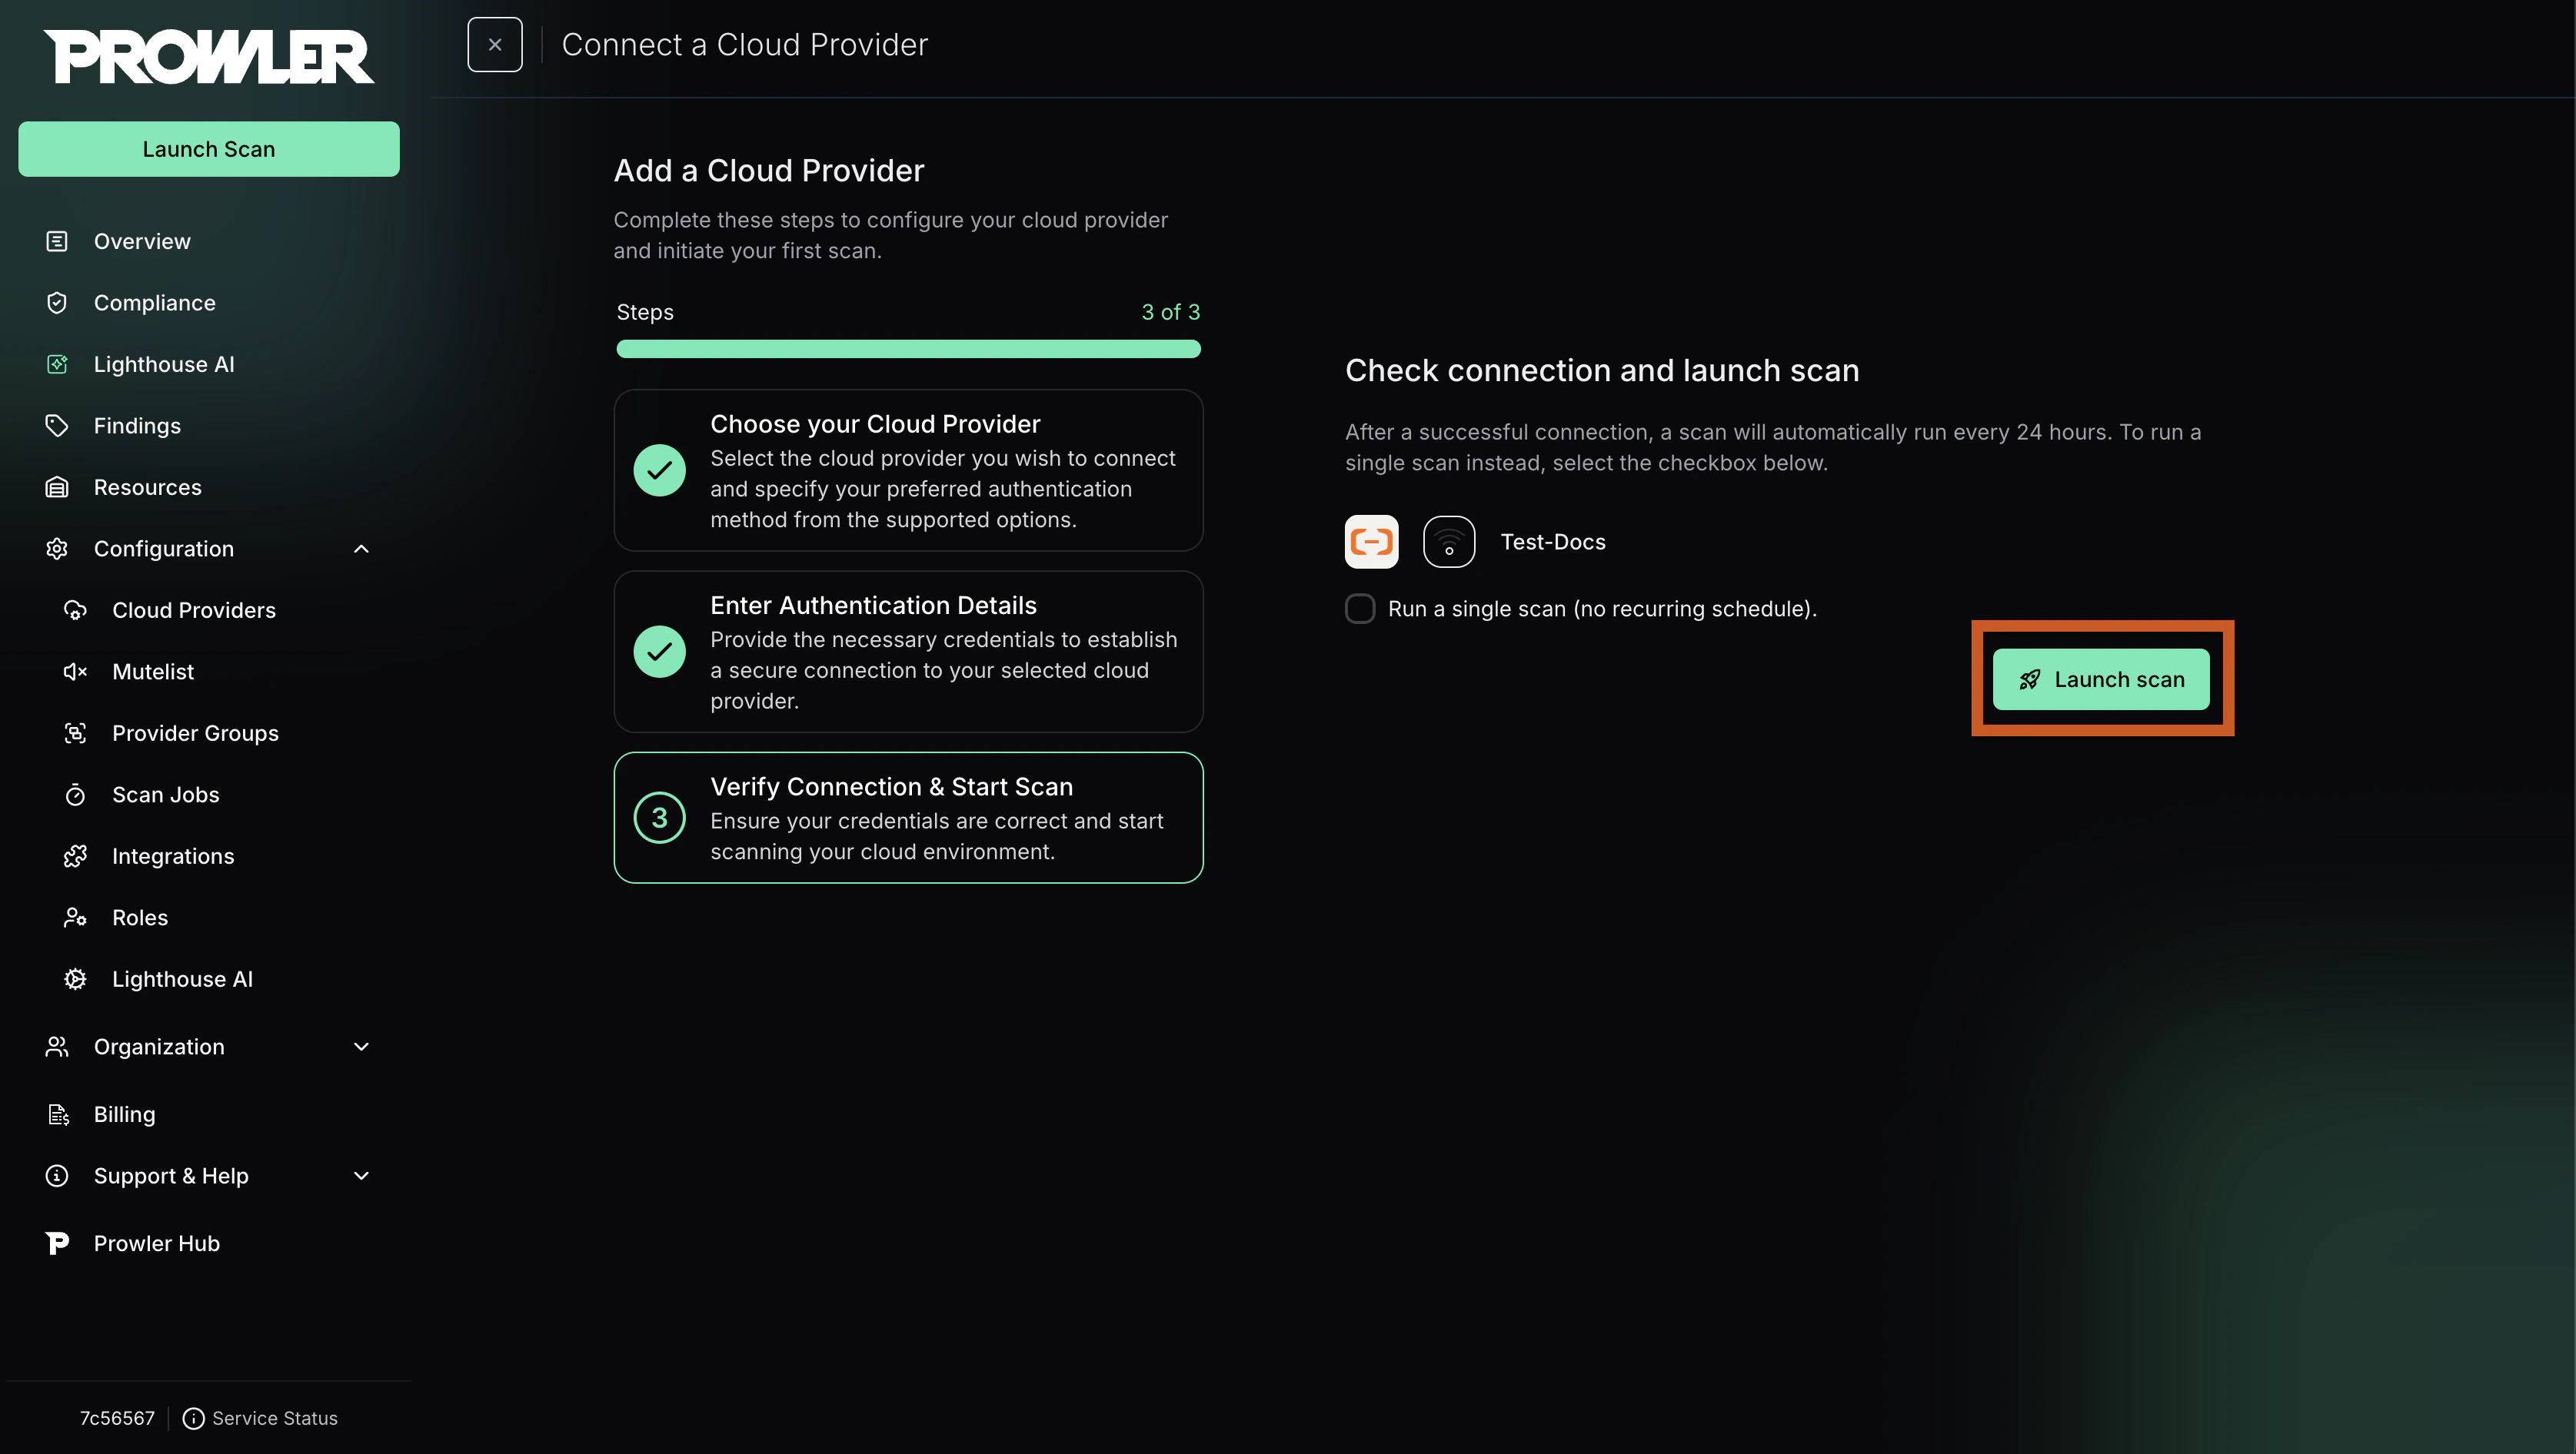Screen dimensions: 2576x1454
Task: Click the Lighthouse AI sparkle icon in sidebar
Action: [x=57, y=363]
